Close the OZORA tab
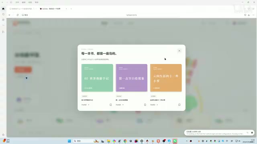 click(x=66, y=9)
